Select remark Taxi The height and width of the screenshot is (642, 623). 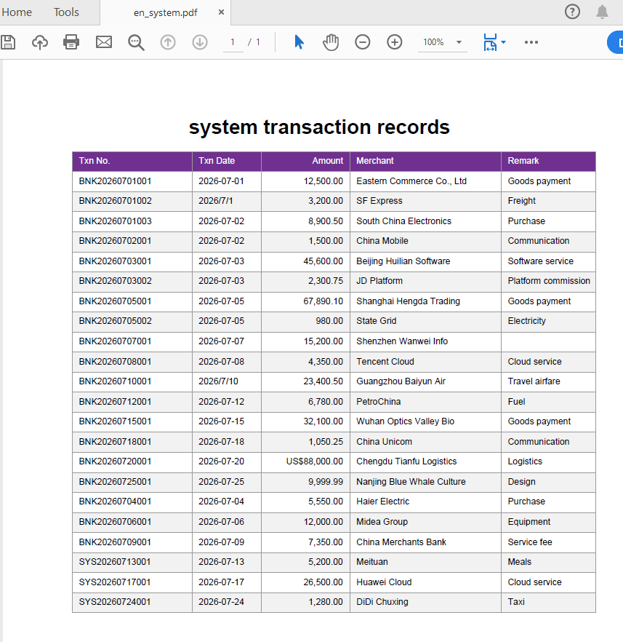pos(516,602)
